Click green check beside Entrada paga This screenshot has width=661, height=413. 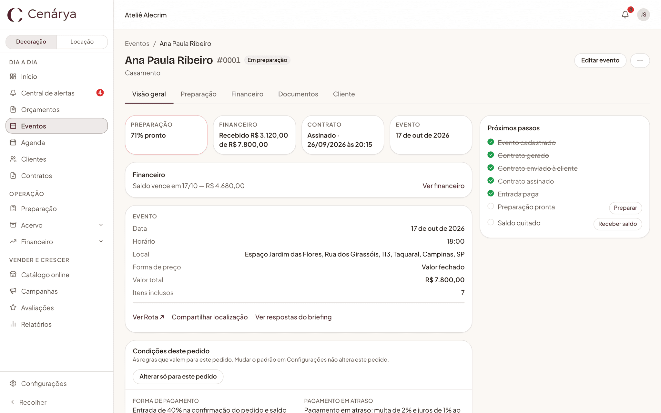[491, 194]
